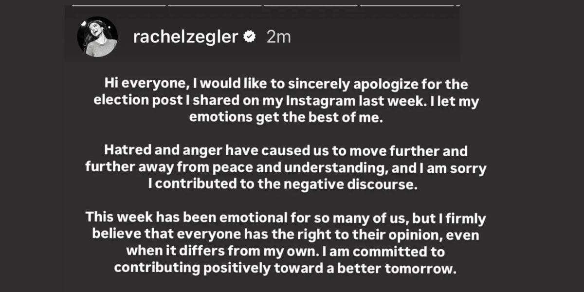Jump to the fourth story progress segment

point(406,5)
